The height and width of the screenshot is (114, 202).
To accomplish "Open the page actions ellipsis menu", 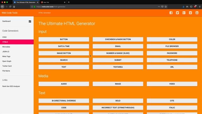I will [x=159, y=7].
